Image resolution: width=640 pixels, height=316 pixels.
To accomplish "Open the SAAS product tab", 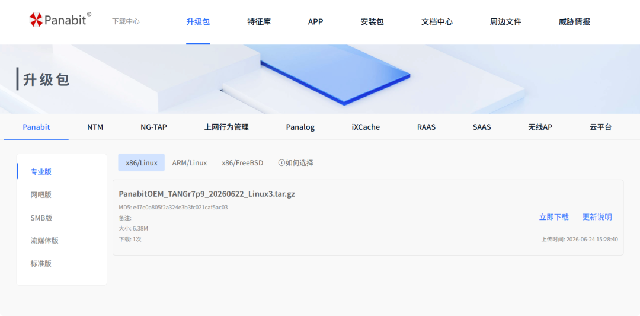I will 482,127.
